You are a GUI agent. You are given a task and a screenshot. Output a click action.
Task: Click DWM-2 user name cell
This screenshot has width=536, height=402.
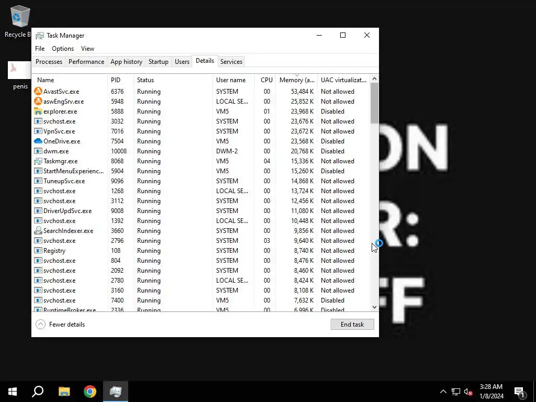[227, 151]
